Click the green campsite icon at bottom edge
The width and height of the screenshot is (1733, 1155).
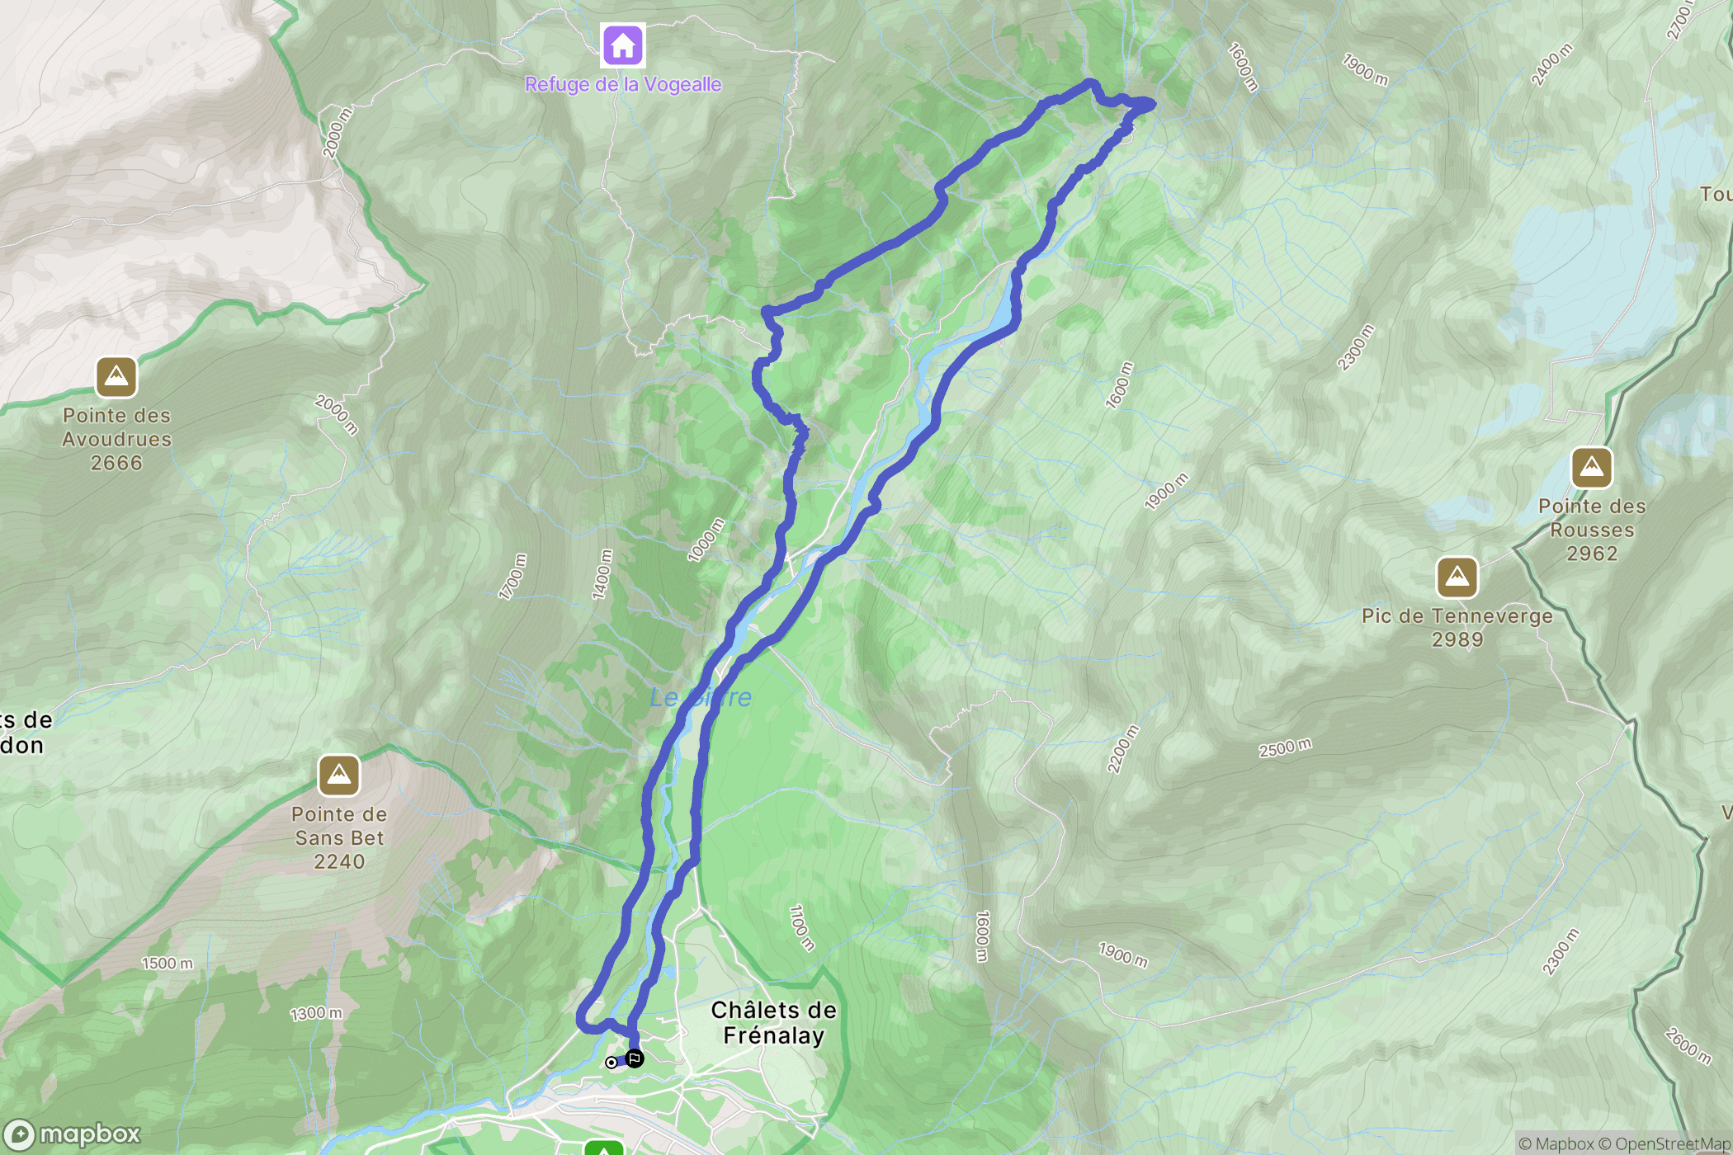604,1148
